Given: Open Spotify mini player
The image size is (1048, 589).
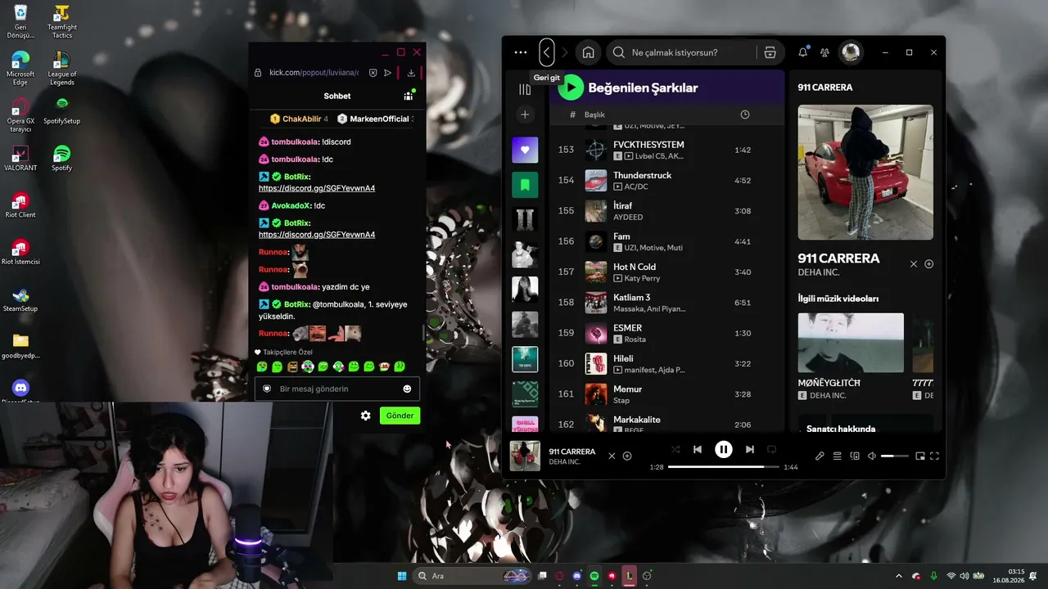Looking at the screenshot, I should 919,456.
